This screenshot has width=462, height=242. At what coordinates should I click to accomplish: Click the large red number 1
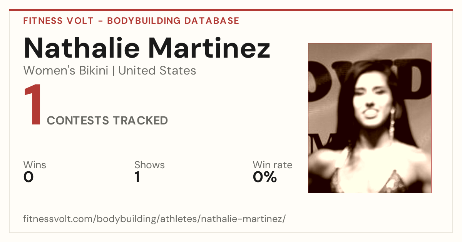[x=33, y=105]
